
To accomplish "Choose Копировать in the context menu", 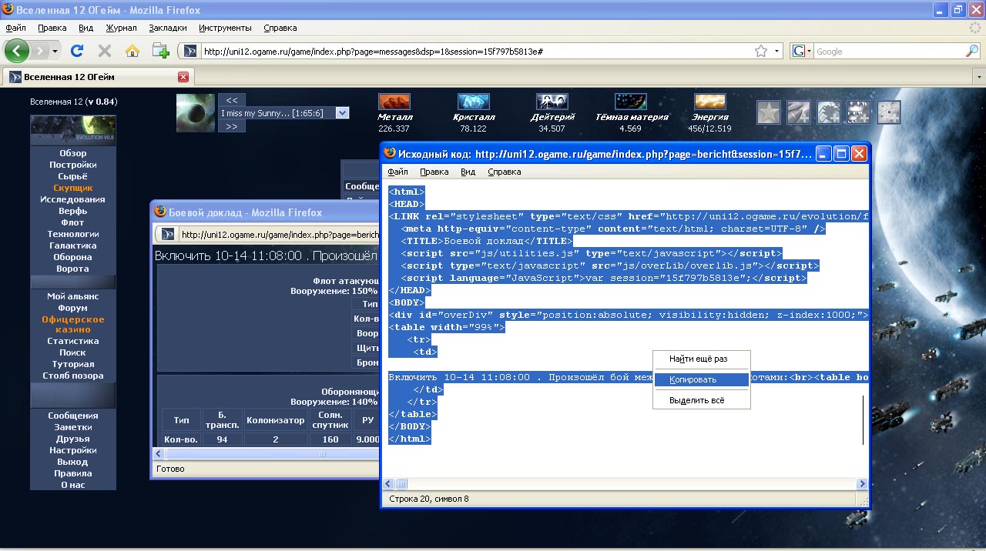I will pos(701,379).
